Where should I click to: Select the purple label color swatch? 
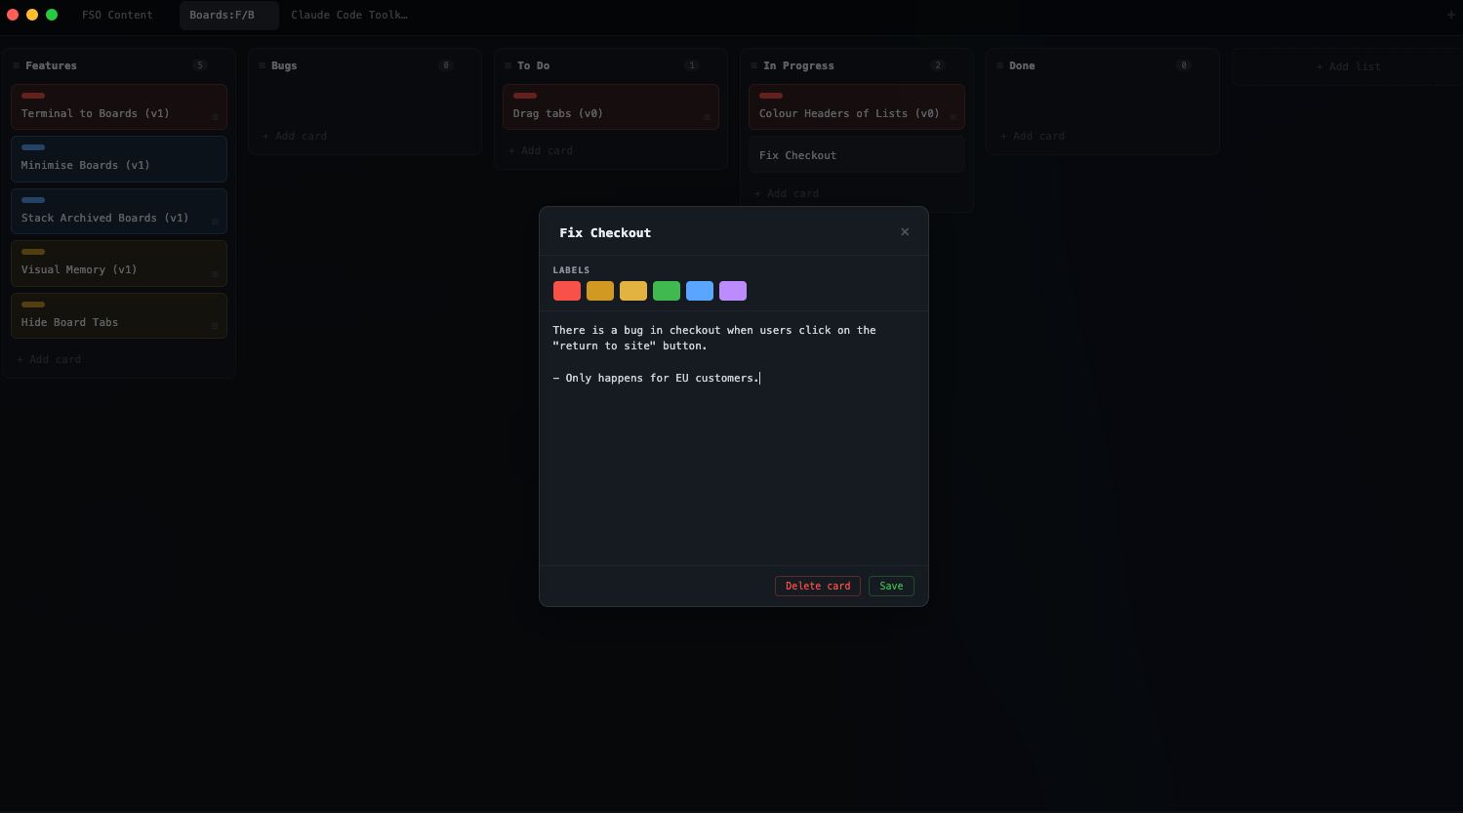point(732,290)
